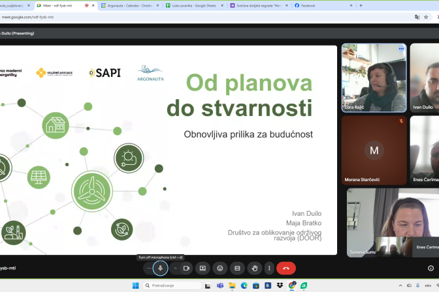Click the OneDrive cloud tray icon

(x=409, y=285)
